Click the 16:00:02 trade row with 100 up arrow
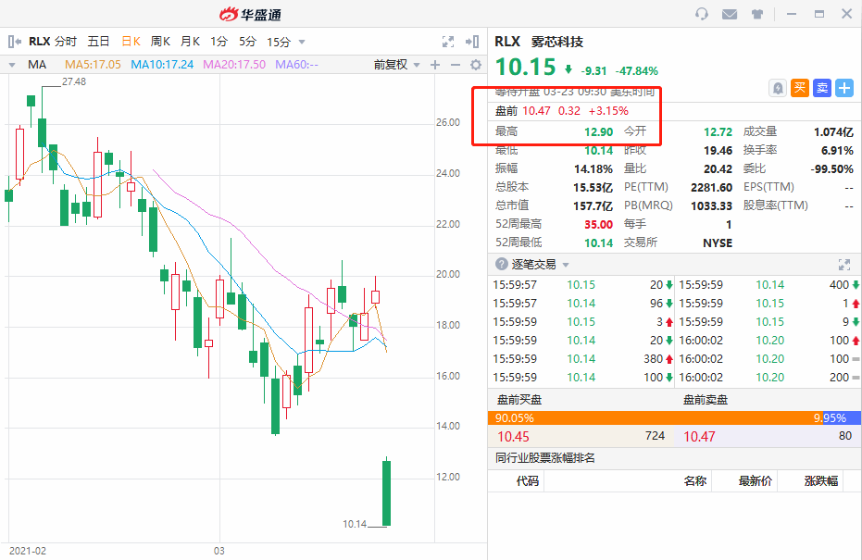 point(769,341)
